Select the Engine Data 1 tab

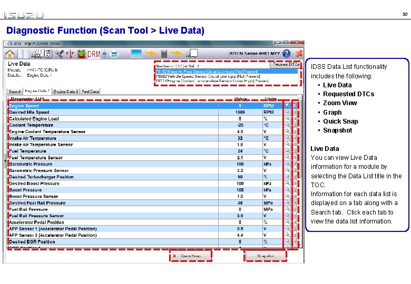tap(37, 91)
